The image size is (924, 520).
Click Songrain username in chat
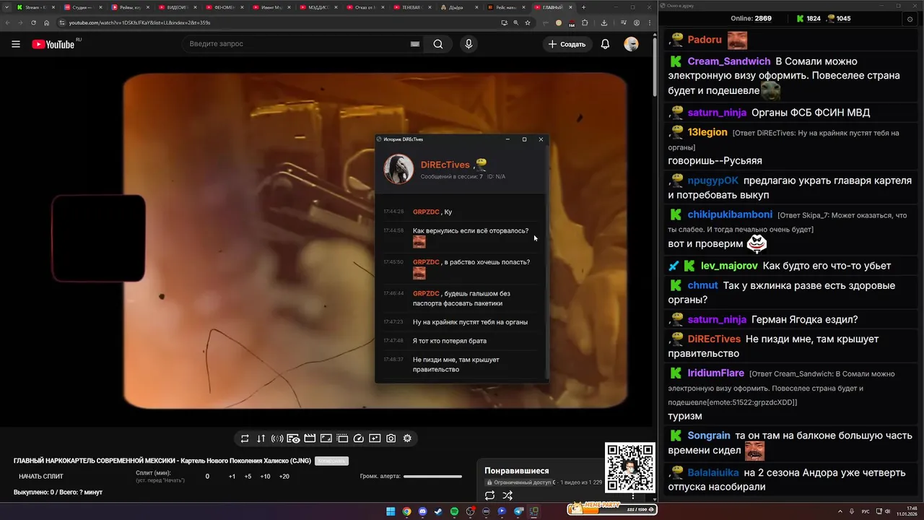pyautogui.click(x=709, y=435)
